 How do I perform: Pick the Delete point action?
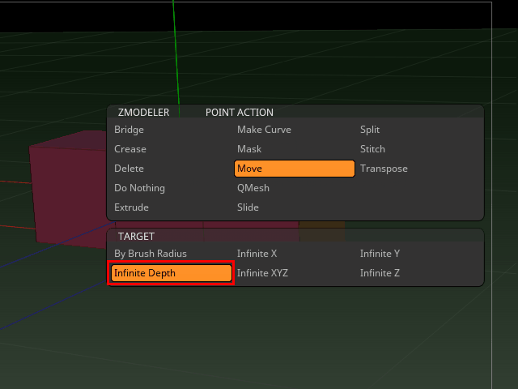click(129, 169)
